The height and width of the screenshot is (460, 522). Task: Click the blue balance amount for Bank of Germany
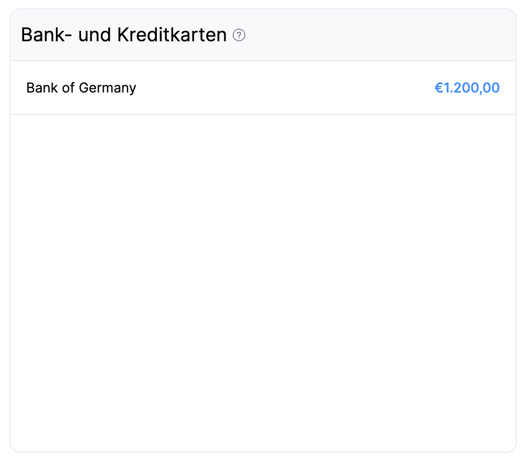click(x=467, y=88)
